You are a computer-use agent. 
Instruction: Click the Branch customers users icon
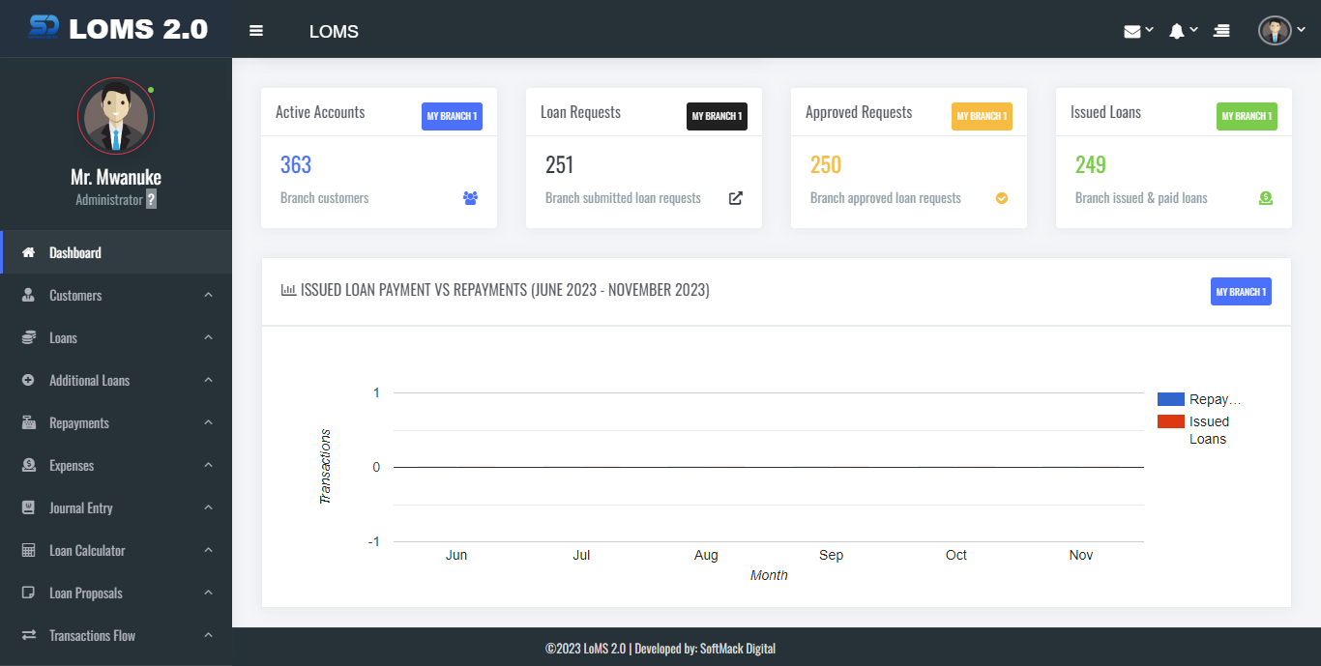tap(471, 198)
